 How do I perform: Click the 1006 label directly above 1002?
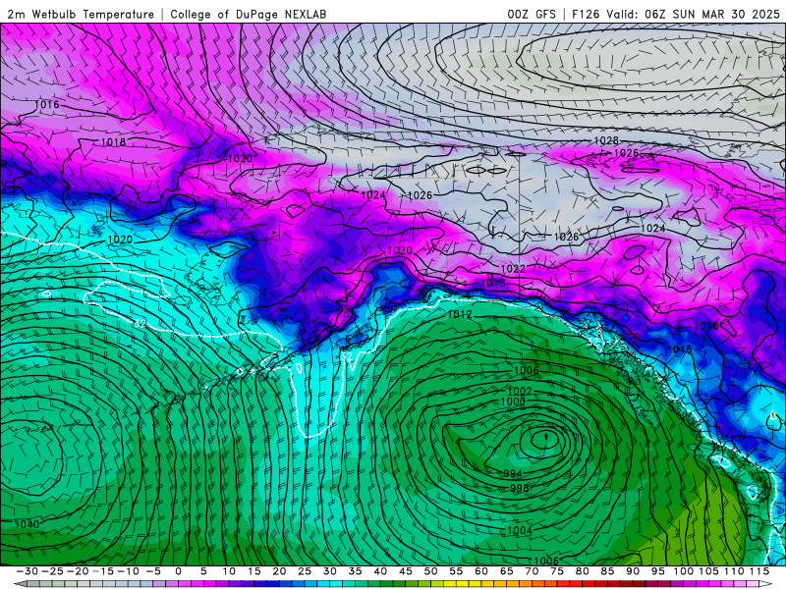click(526, 371)
